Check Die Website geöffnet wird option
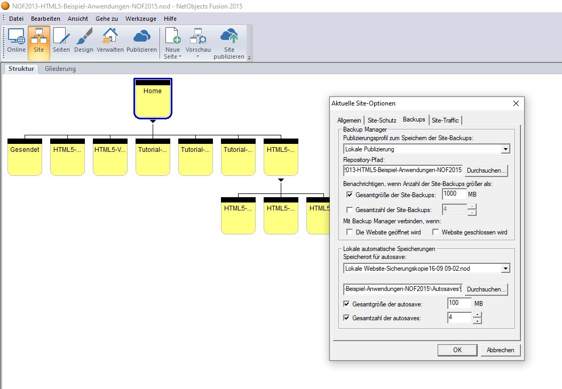This screenshot has width=562, height=389. coord(350,232)
